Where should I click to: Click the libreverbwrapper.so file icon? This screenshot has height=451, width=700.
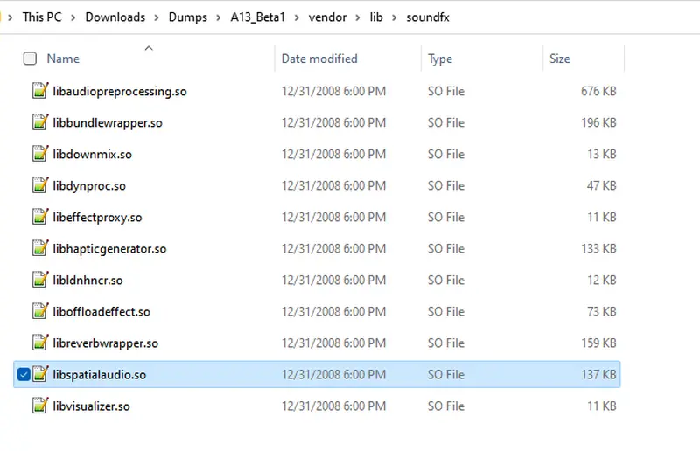pyautogui.click(x=39, y=343)
